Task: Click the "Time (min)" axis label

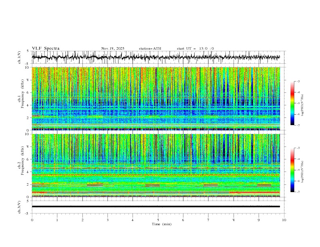Action: click(x=162, y=224)
